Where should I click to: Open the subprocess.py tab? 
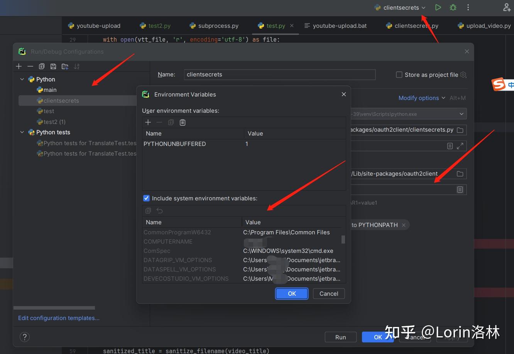pyautogui.click(x=214, y=26)
